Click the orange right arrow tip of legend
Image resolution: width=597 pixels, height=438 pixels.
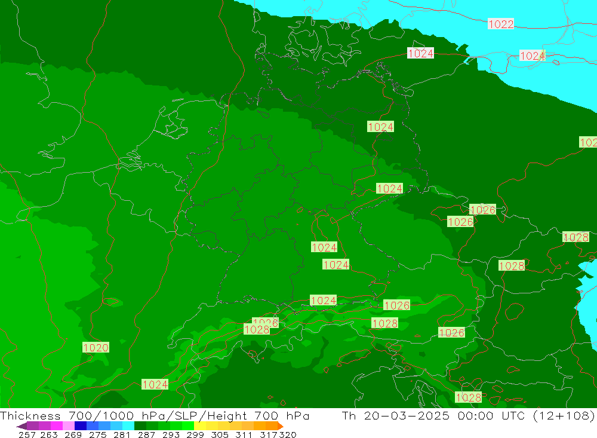click(281, 426)
